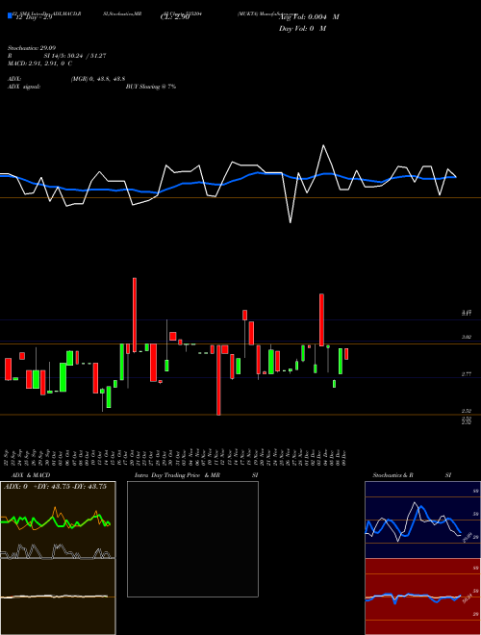The width and height of the screenshot is (481, 635).
Task: Click the '09 Dec' last date label
Action: [343, 457]
